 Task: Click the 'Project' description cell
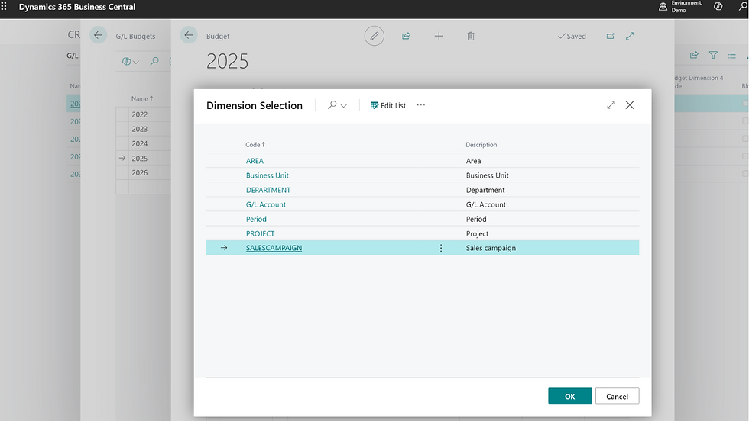(477, 233)
